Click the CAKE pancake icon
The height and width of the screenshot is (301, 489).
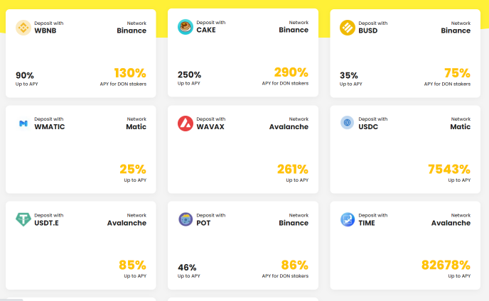click(186, 27)
